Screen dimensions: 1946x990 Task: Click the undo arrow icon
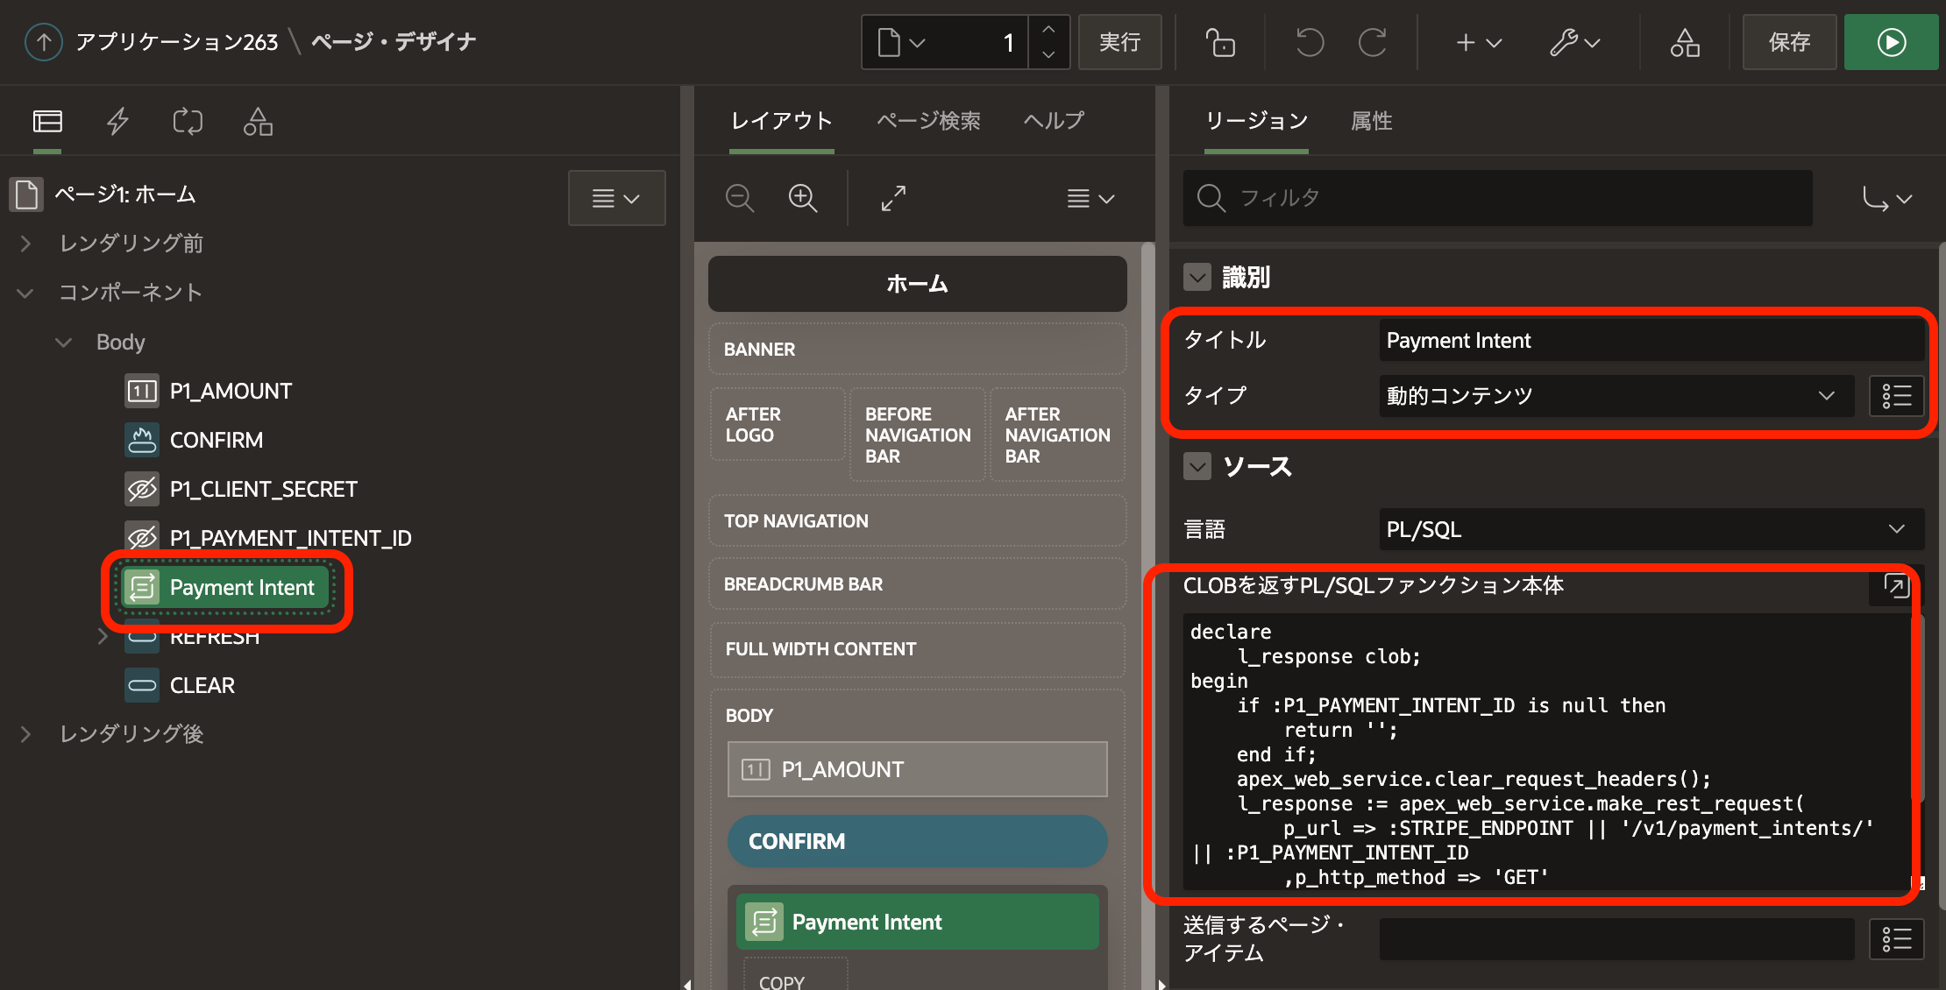1310,42
